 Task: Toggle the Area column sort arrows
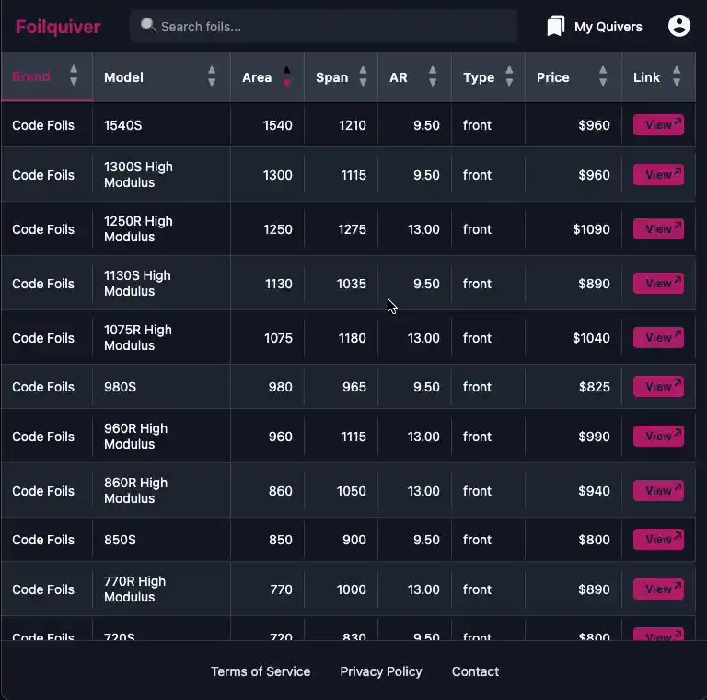(x=286, y=76)
